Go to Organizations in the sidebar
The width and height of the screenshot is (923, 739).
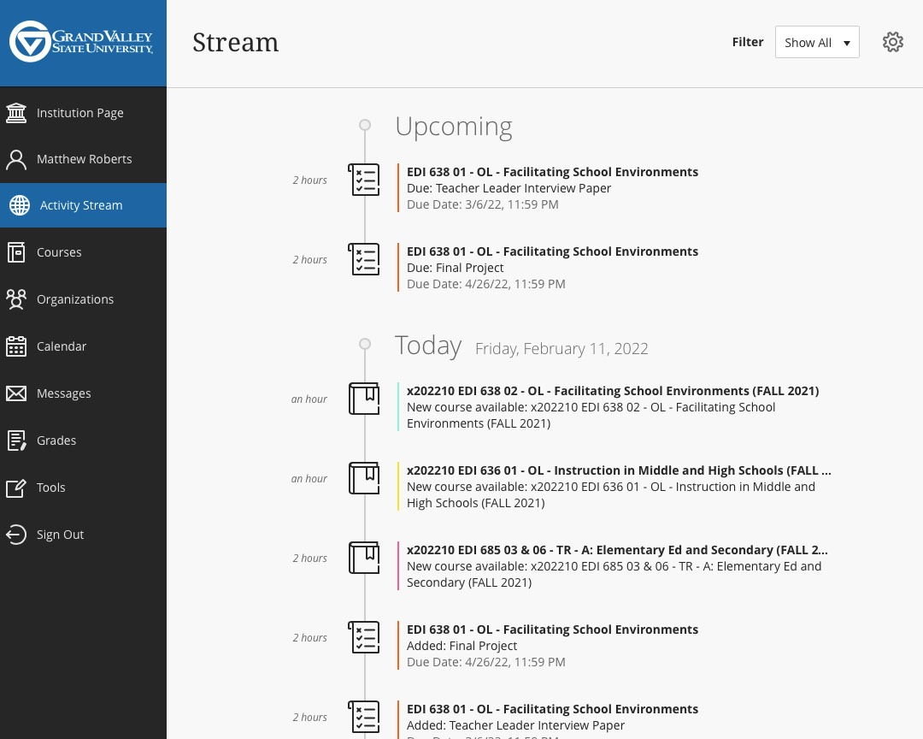pos(75,299)
